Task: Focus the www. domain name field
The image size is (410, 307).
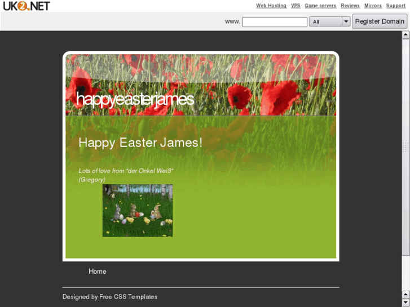Action: (275, 21)
